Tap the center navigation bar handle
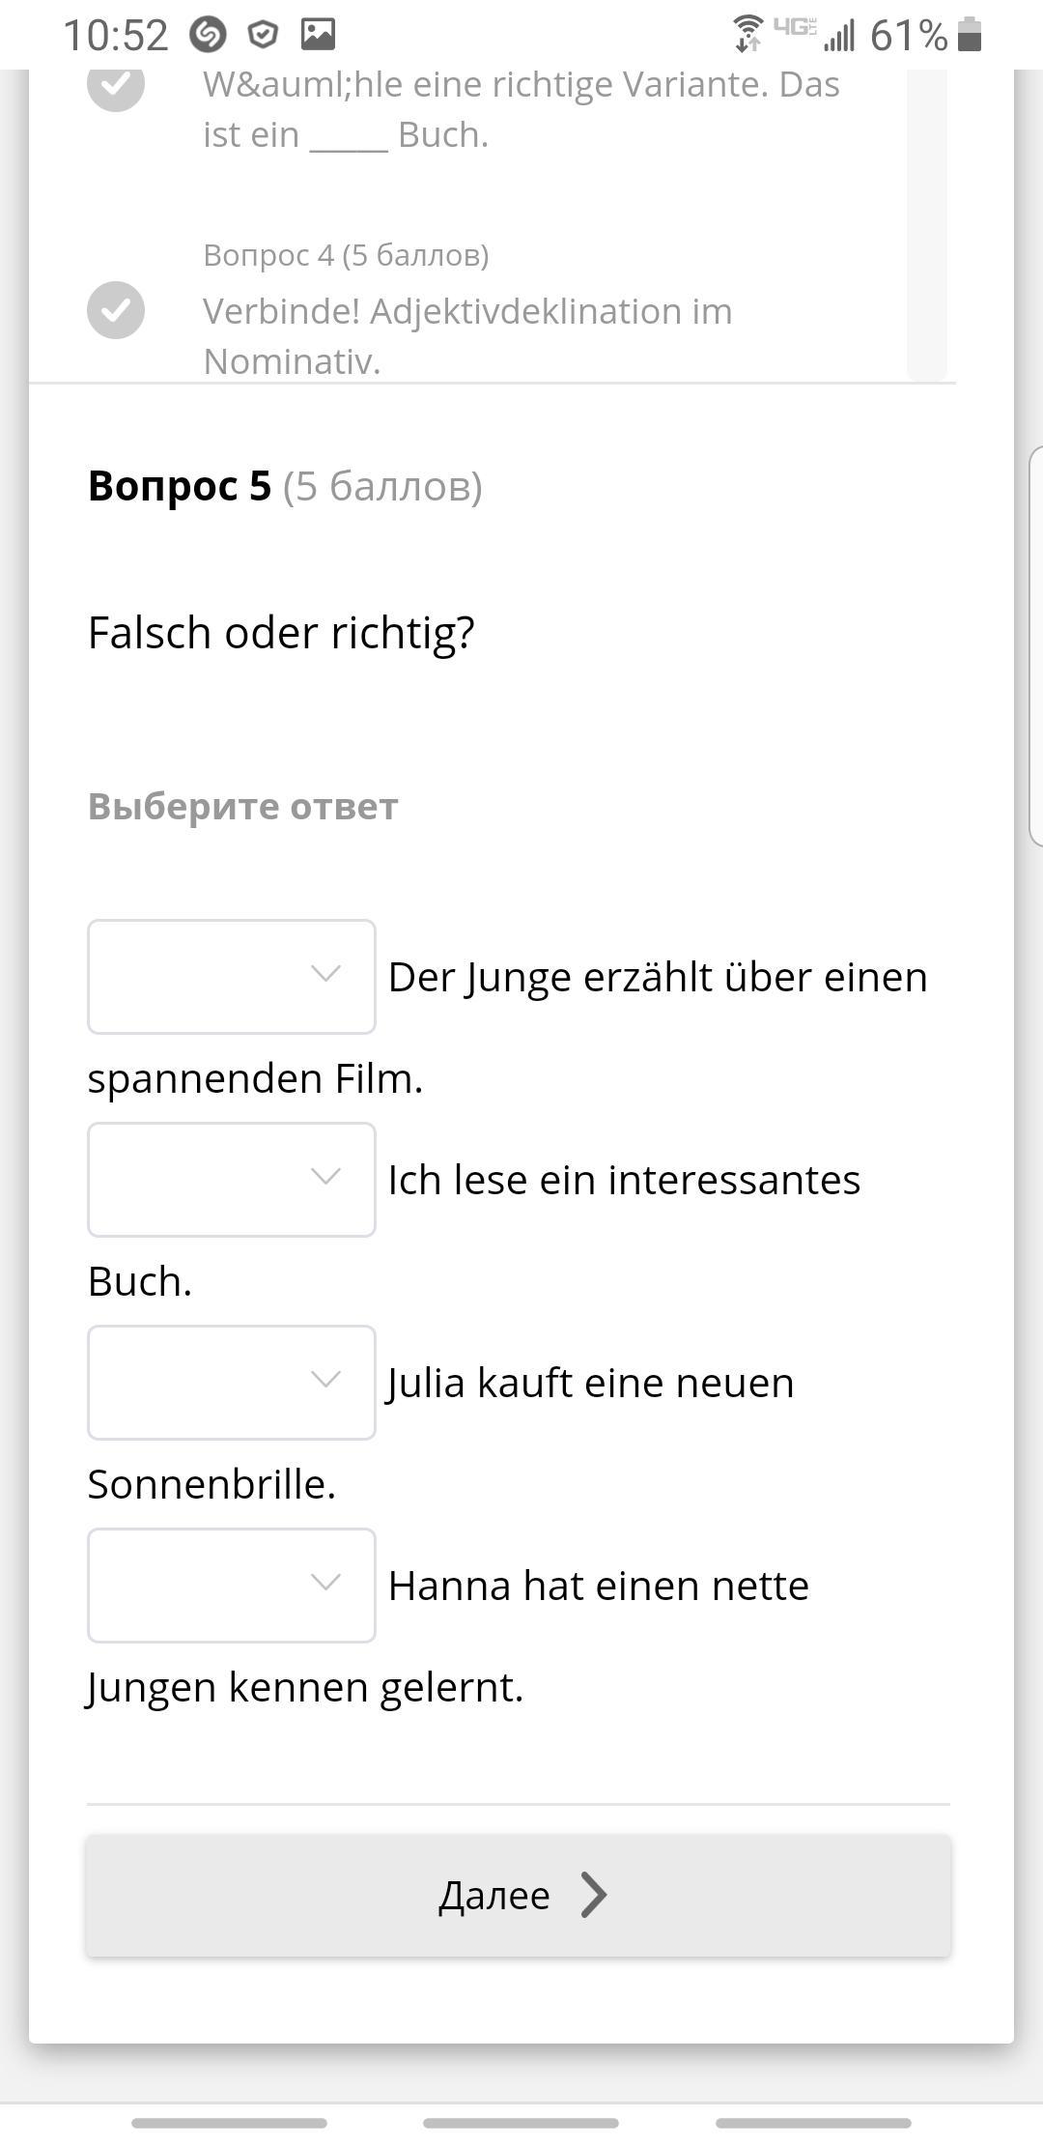Viewport: 1043px width, 2145px height. pos(521,2123)
